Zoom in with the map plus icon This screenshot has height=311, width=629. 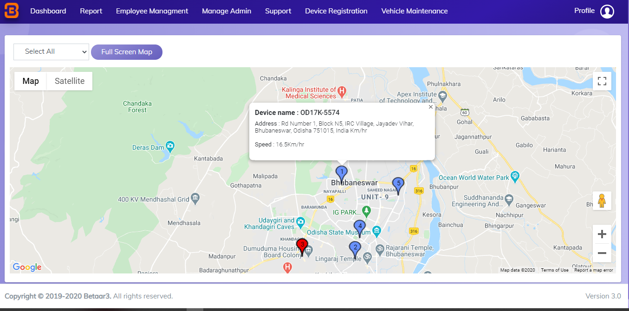[602, 234]
